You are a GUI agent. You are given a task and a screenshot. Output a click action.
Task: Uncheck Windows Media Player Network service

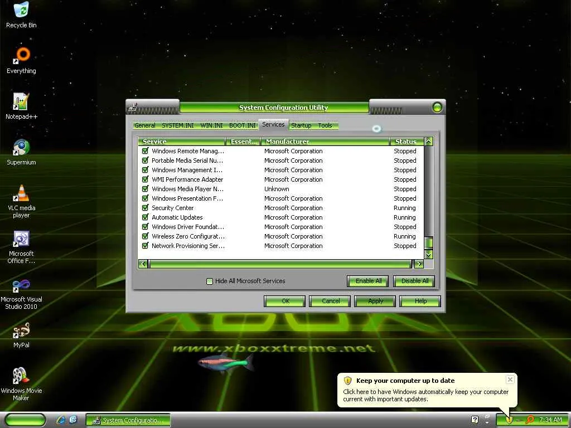click(x=146, y=188)
